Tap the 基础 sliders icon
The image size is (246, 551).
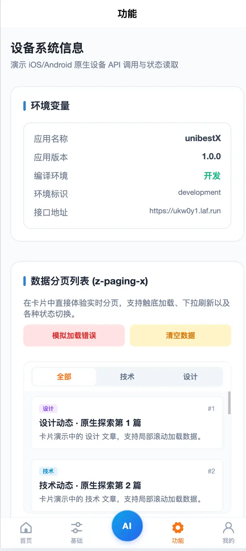[x=76, y=528]
